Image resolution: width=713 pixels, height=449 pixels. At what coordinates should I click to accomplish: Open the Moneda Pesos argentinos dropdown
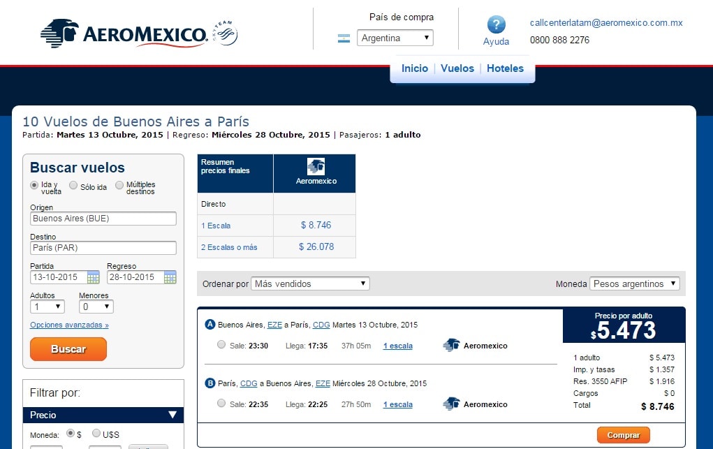pyautogui.click(x=634, y=284)
